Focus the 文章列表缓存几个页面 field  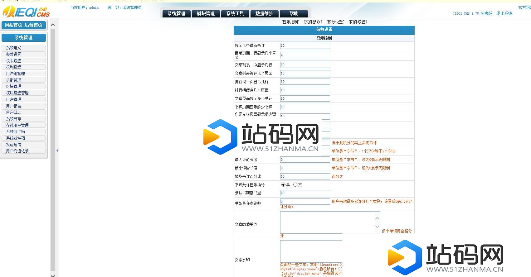pos(305,73)
